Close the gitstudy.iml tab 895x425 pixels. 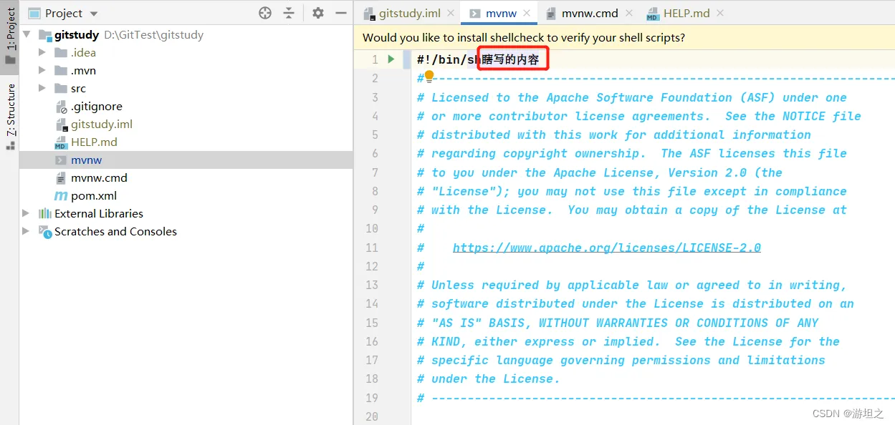(451, 13)
